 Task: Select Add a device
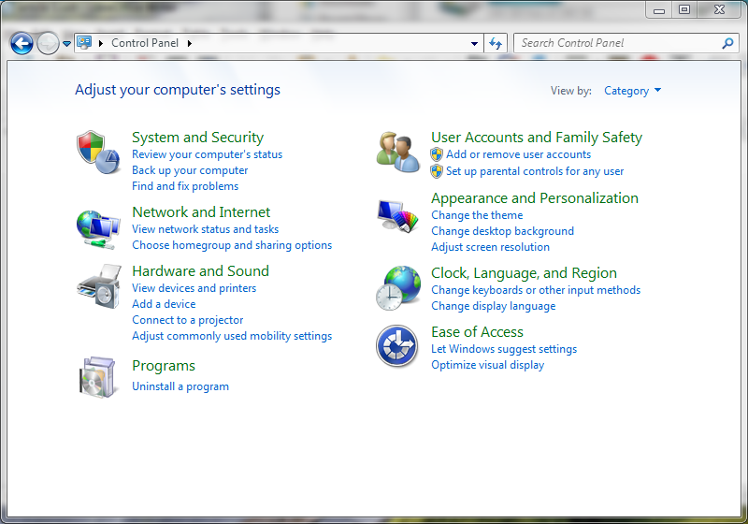(164, 304)
